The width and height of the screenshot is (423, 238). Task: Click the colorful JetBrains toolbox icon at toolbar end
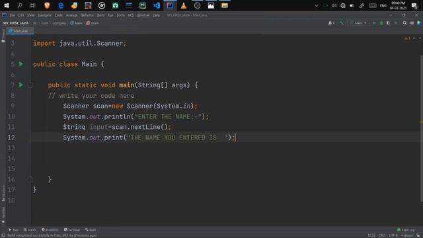coord(419,23)
